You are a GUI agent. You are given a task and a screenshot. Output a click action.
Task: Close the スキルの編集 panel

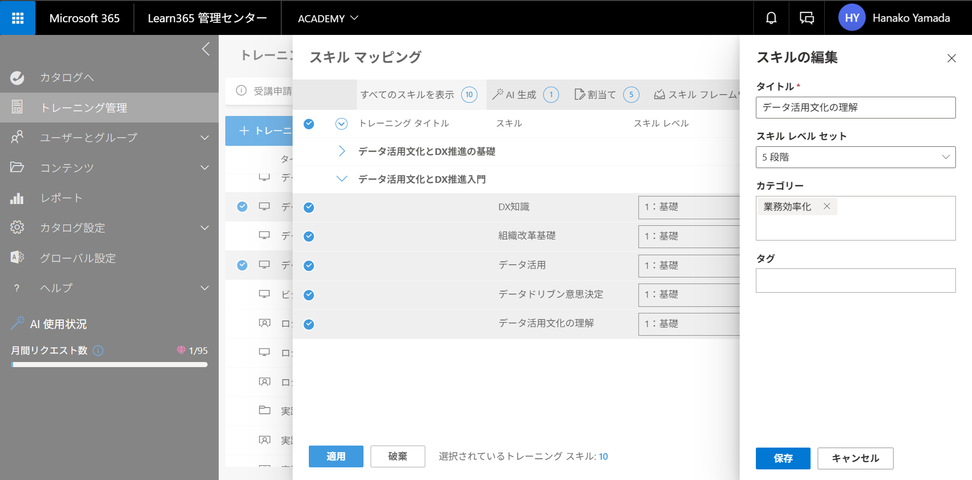pyautogui.click(x=952, y=58)
